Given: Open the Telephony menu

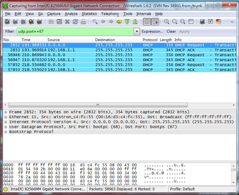Looking at the screenshot, I should pos(110,14).
